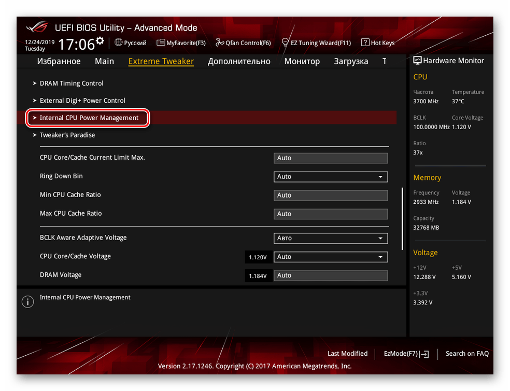The width and height of the screenshot is (510, 391).
Task: Click the Memory section heading
Action: [427, 178]
